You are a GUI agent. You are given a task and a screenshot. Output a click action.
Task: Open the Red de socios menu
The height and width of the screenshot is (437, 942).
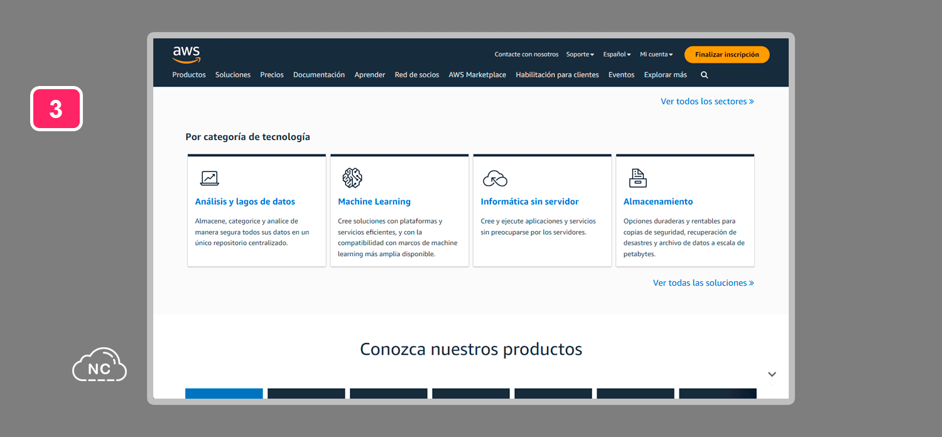click(x=417, y=75)
